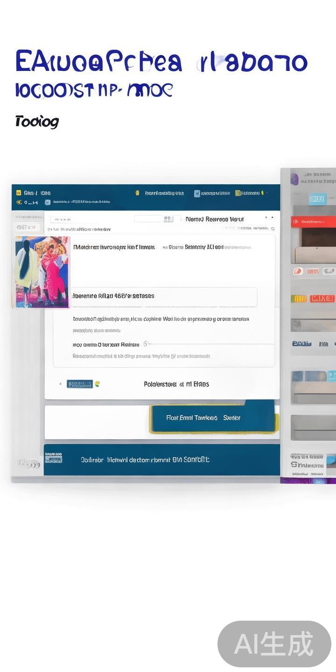Click the yellow label in the right panel
336x672 pixels.
[x=299, y=299]
